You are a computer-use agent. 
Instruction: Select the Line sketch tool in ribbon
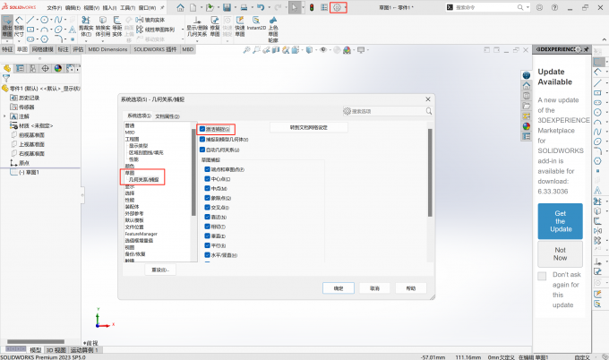point(30,20)
